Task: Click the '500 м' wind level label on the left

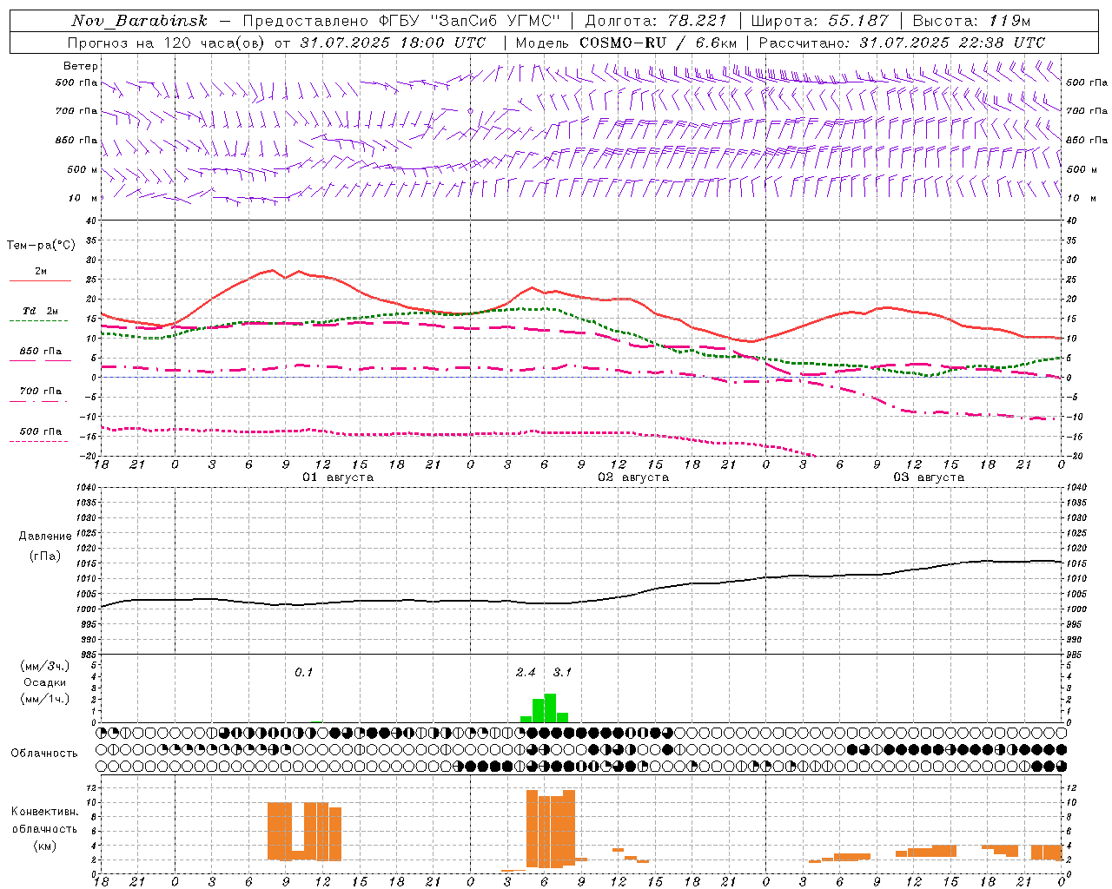Action: click(83, 169)
